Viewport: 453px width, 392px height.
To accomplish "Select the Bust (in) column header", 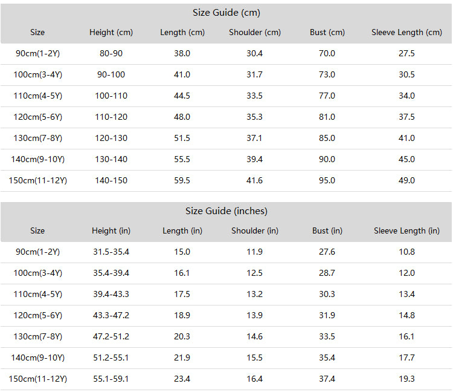I will tap(327, 231).
